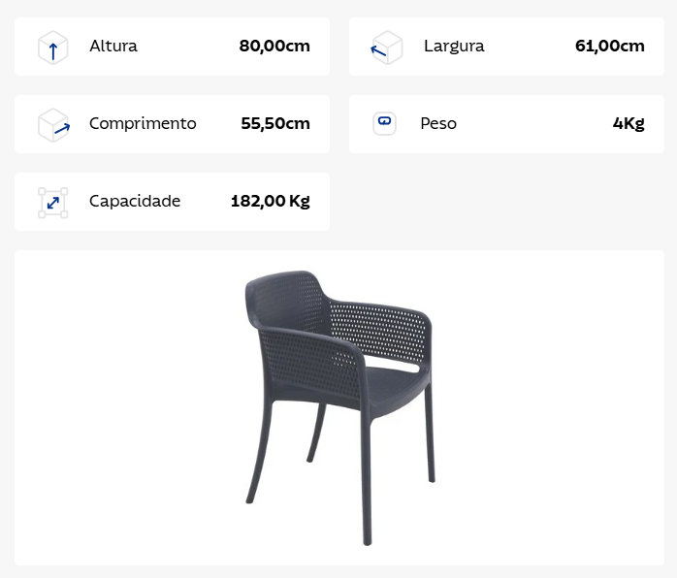Select the 61,00cm width value
The image size is (677, 578).
click(x=610, y=46)
